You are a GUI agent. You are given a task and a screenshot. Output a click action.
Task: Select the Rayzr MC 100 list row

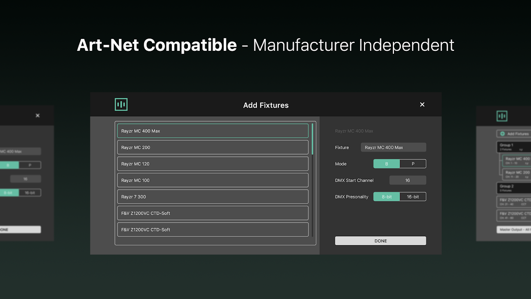point(213,180)
